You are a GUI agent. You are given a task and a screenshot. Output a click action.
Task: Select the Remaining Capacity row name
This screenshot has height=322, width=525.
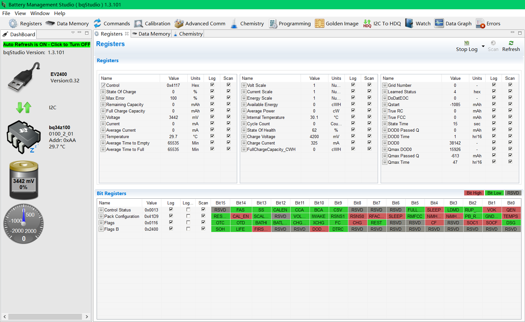pos(125,104)
